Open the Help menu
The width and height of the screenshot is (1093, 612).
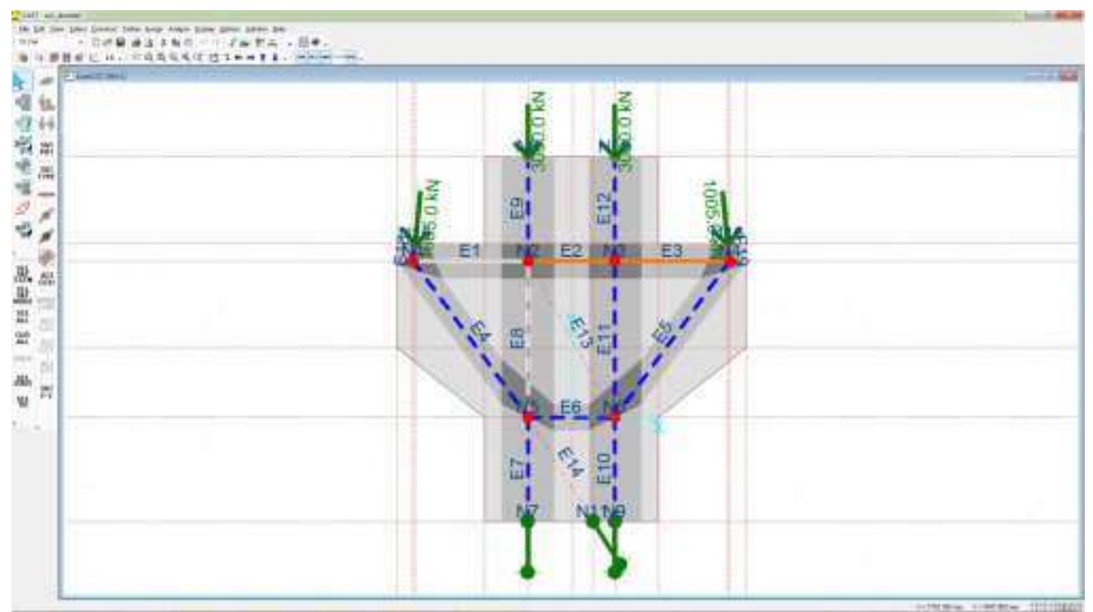coord(279,30)
